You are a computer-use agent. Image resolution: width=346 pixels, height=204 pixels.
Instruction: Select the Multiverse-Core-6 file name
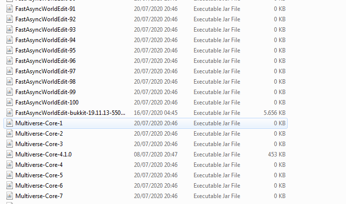(39, 186)
